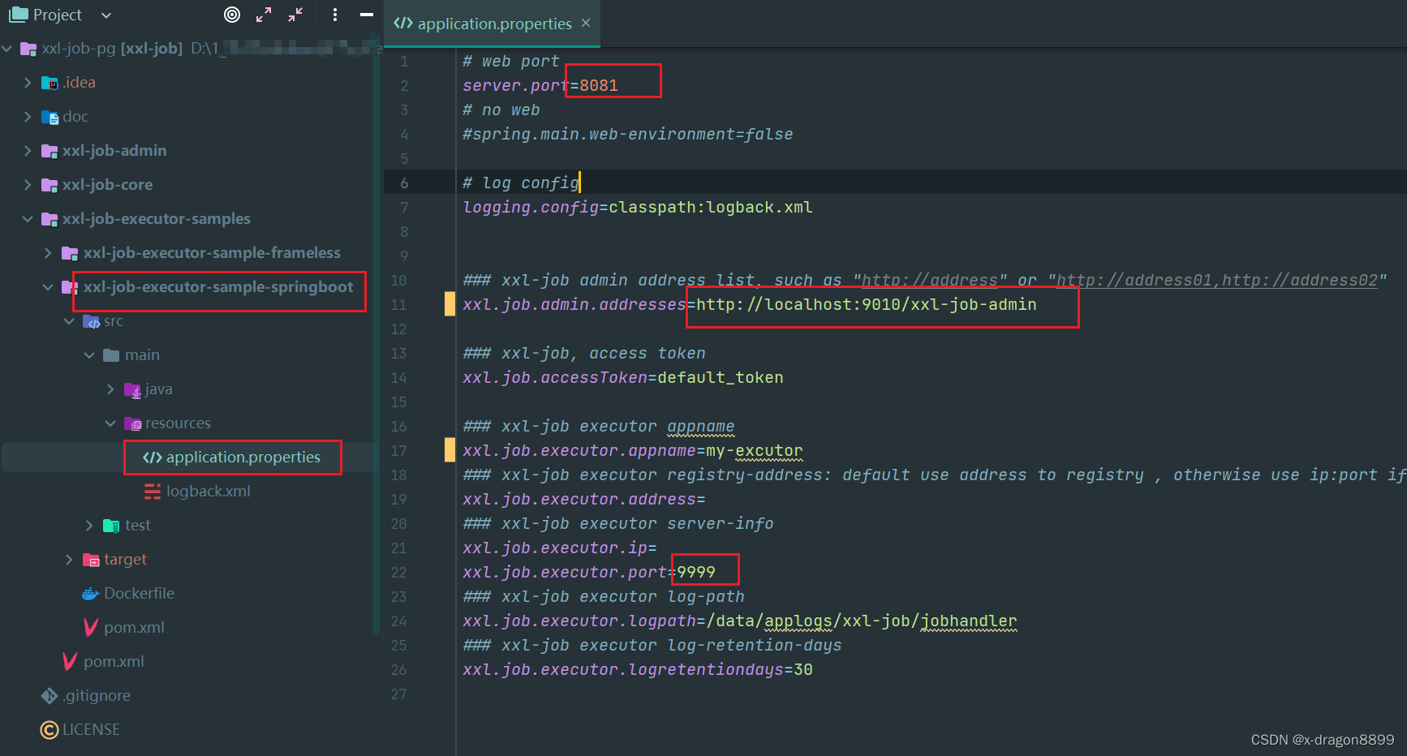The width and height of the screenshot is (1407, 756).
Task: Click the xxl-job-executor-sample-frameless module icon
Action: [x=70, y=253]
